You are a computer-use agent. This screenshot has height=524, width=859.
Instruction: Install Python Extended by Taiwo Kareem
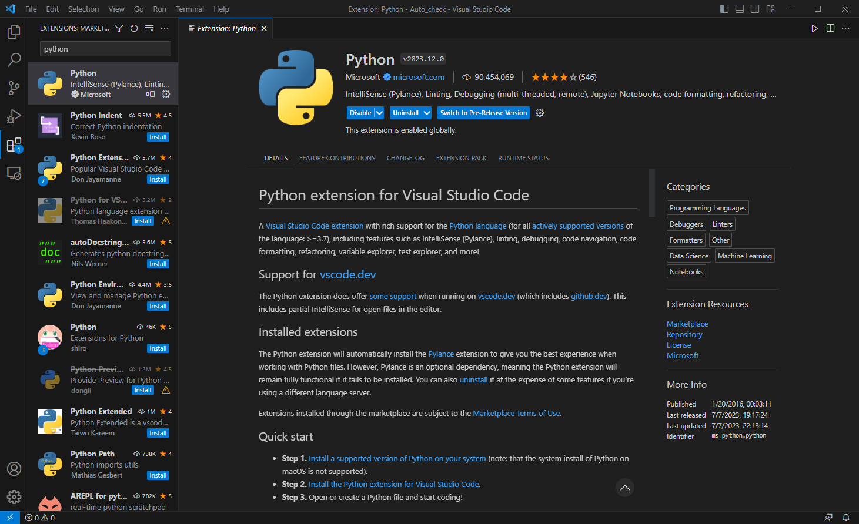pyautogui.click(x=158, y=433)
